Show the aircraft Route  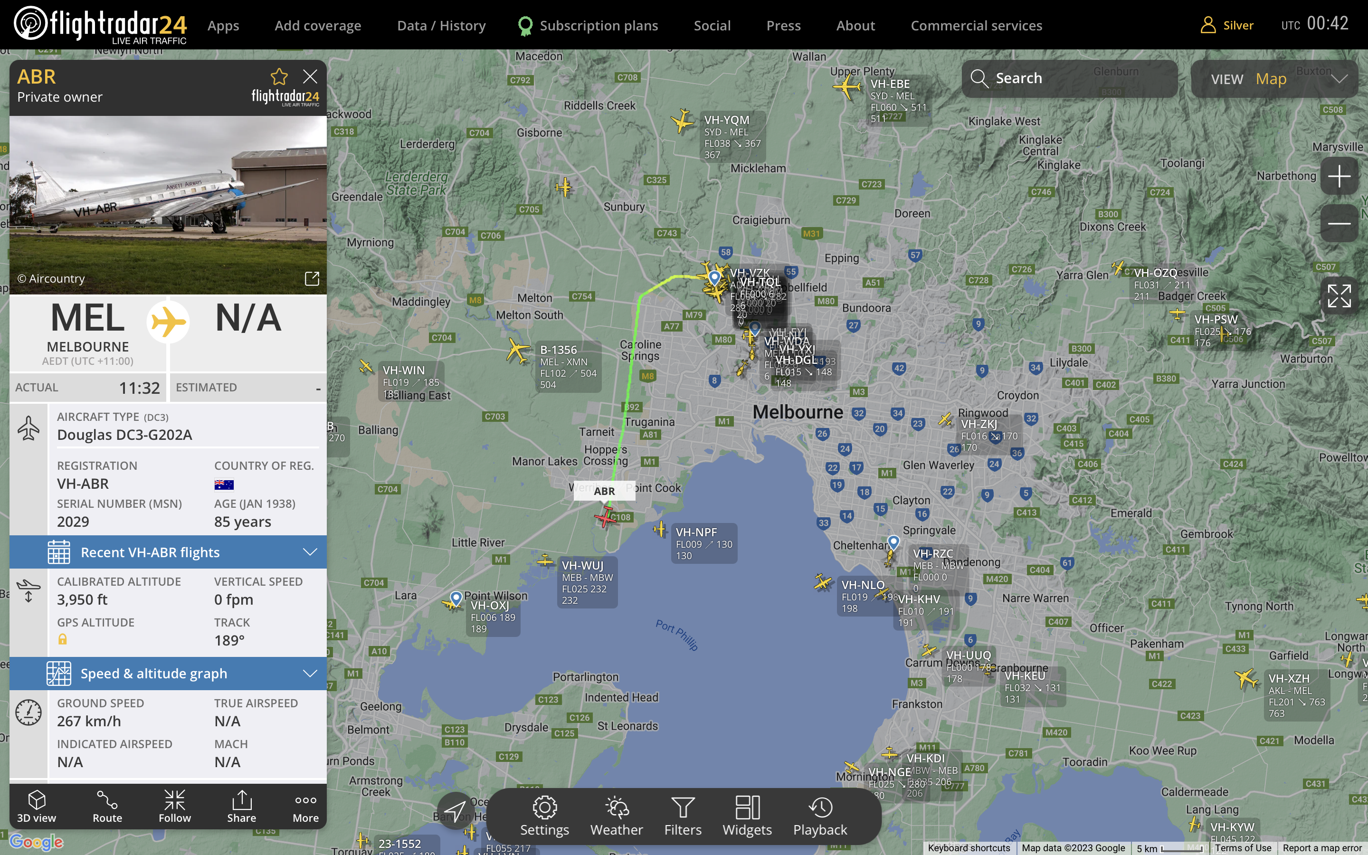coord(107,807)
